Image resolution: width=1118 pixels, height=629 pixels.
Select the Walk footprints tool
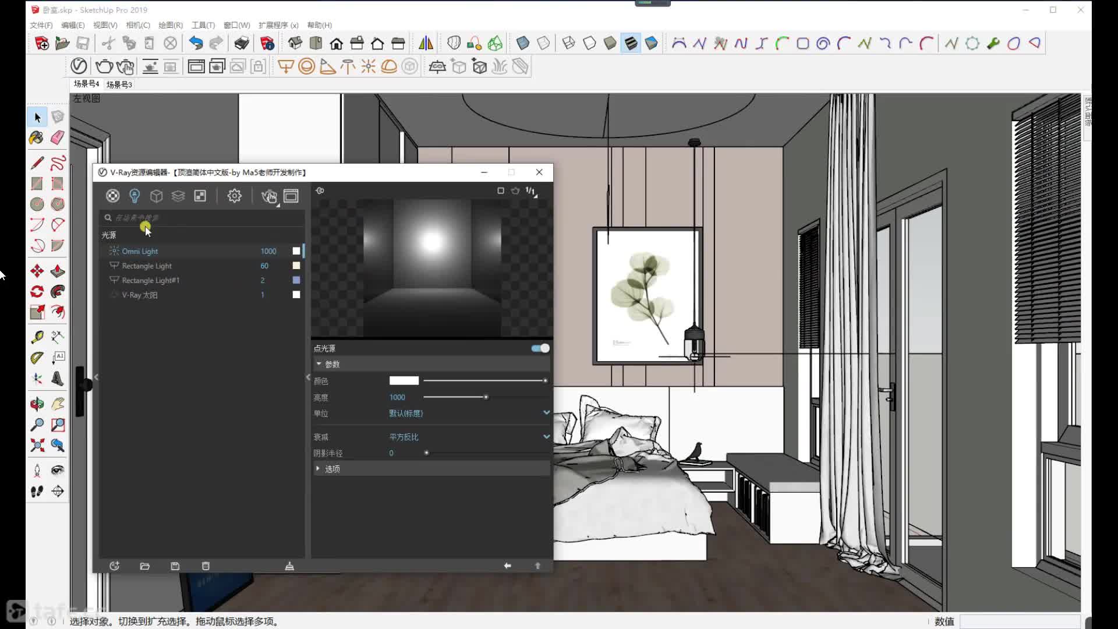tap(37, 492)
